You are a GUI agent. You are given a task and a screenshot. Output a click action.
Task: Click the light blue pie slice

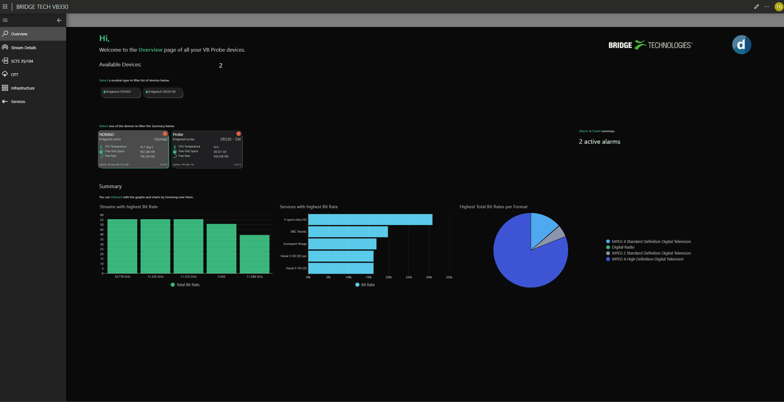pos(541,229)
